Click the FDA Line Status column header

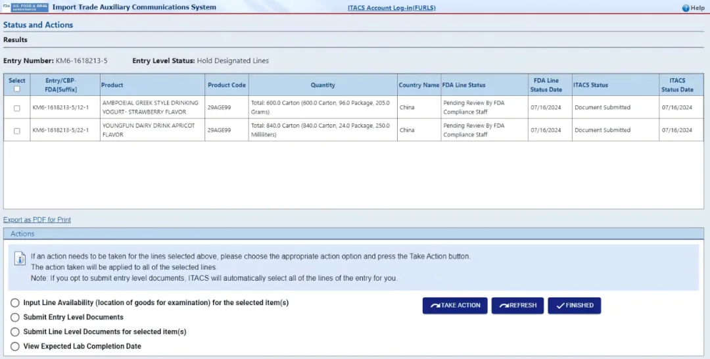pos(464,85)
